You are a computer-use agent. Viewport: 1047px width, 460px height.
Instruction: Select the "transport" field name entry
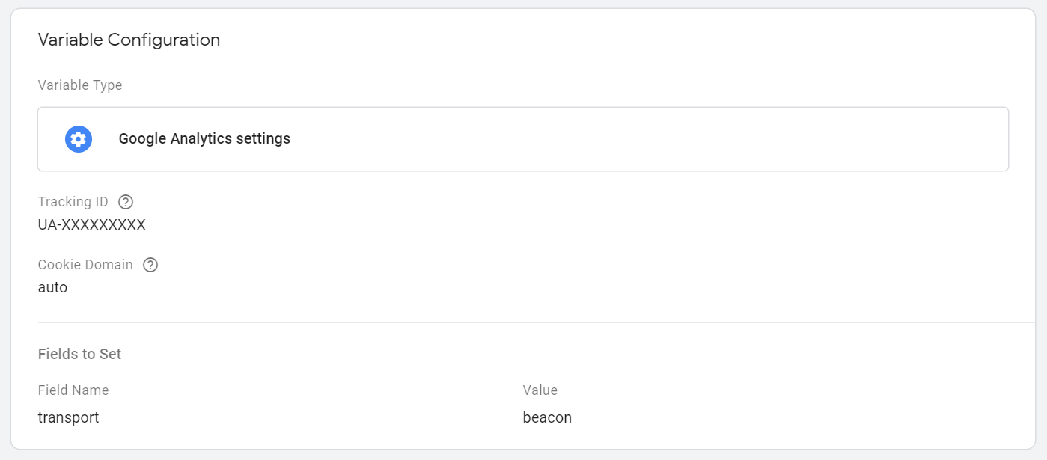(x=68, y=418)
